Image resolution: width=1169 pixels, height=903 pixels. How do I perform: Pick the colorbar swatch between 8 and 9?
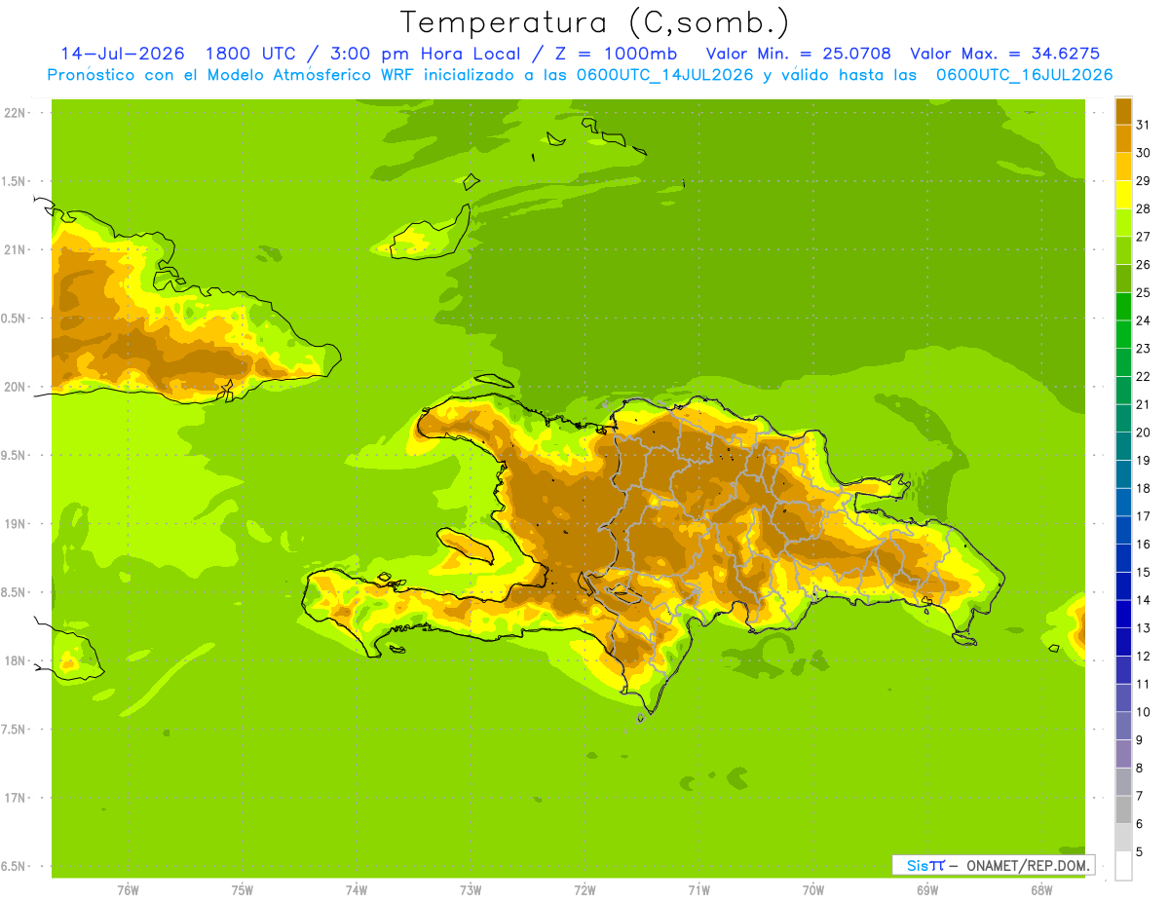click(x=1123, y=754)
